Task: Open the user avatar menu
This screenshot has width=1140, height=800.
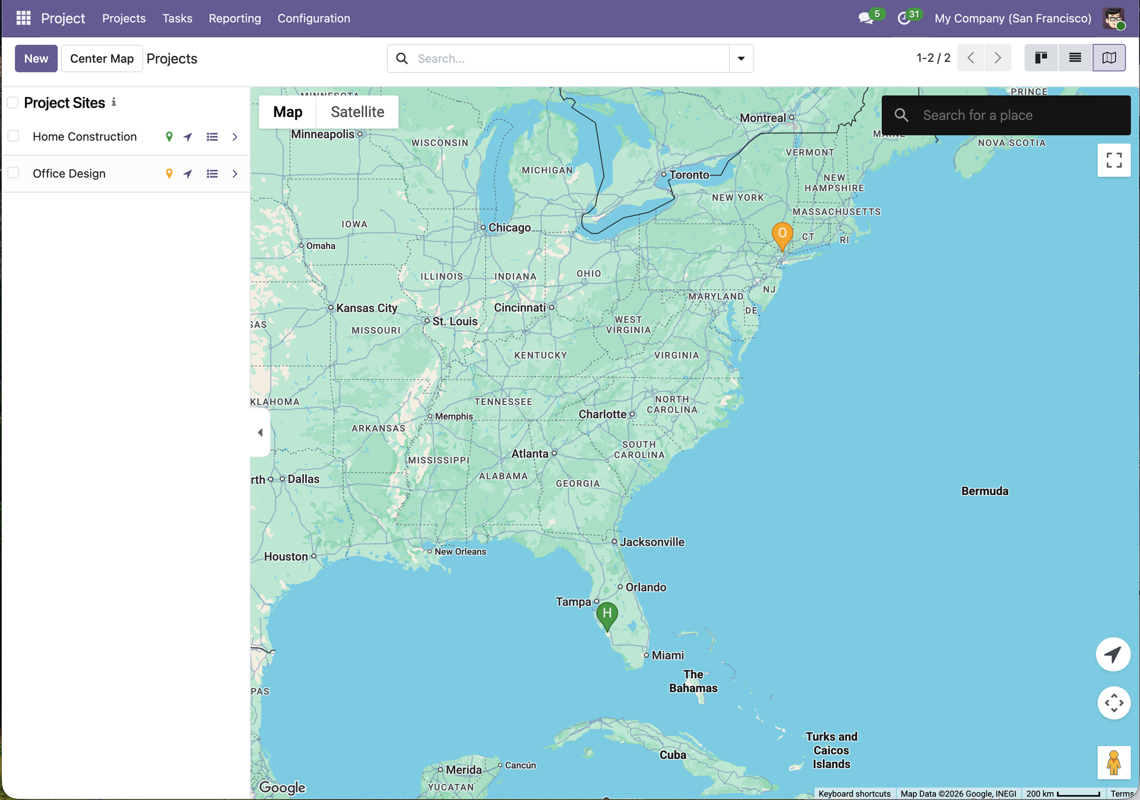Action: [x=1113, y=18]
